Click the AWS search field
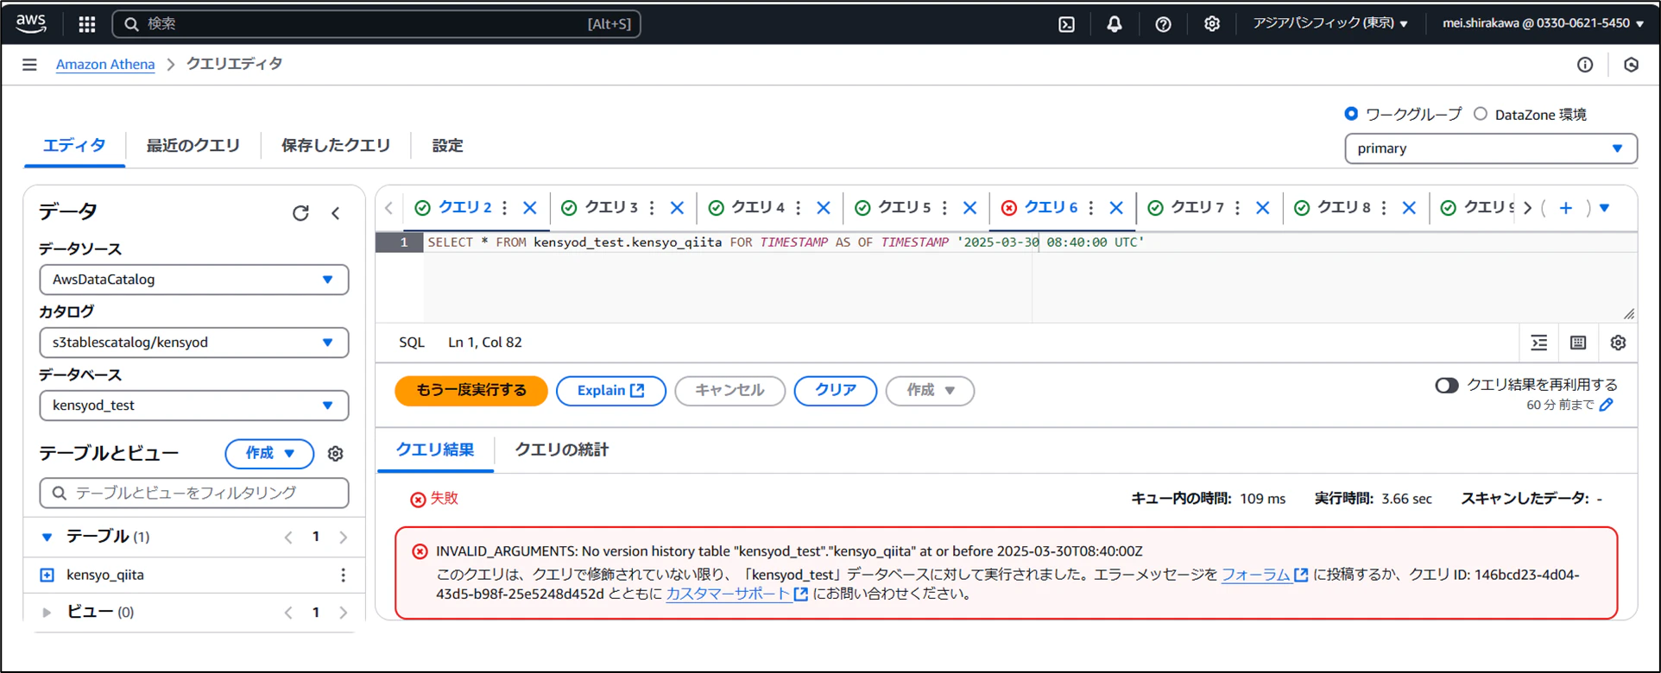1661x673 pixels. point(376,24)
